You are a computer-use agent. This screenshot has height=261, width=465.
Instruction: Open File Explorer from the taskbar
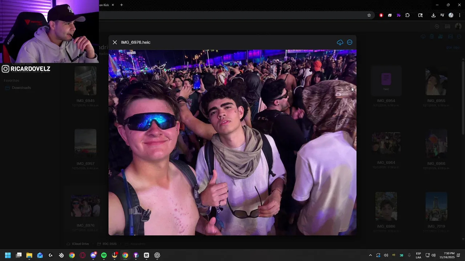pyautogui.click(x=29, y=255)
